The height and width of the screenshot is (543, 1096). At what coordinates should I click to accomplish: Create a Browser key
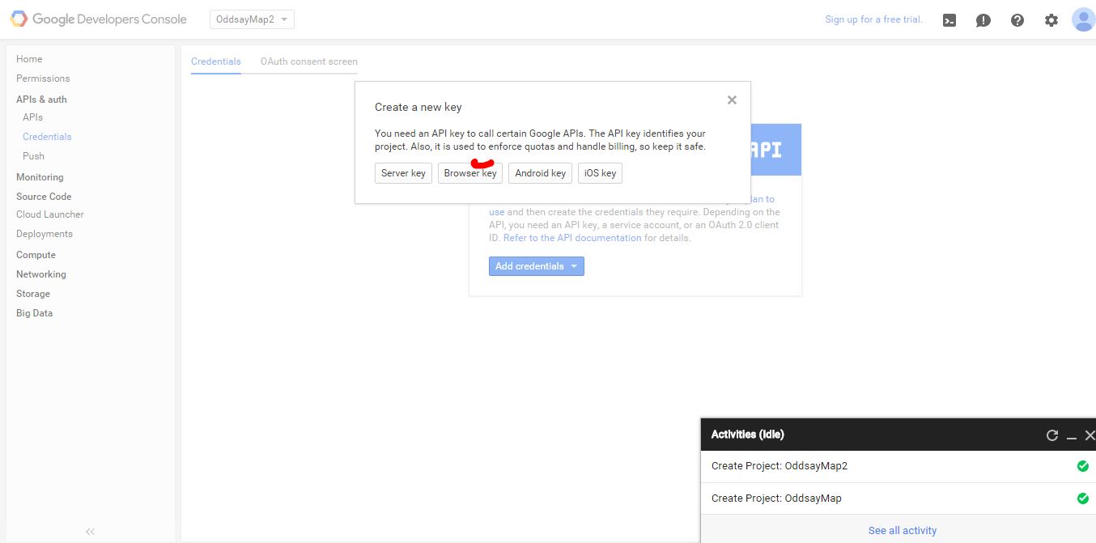coord(469,172)
